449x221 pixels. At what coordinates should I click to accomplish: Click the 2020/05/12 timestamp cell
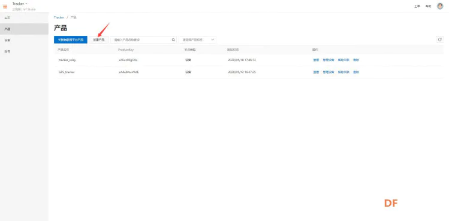click(x=242, y=72)
